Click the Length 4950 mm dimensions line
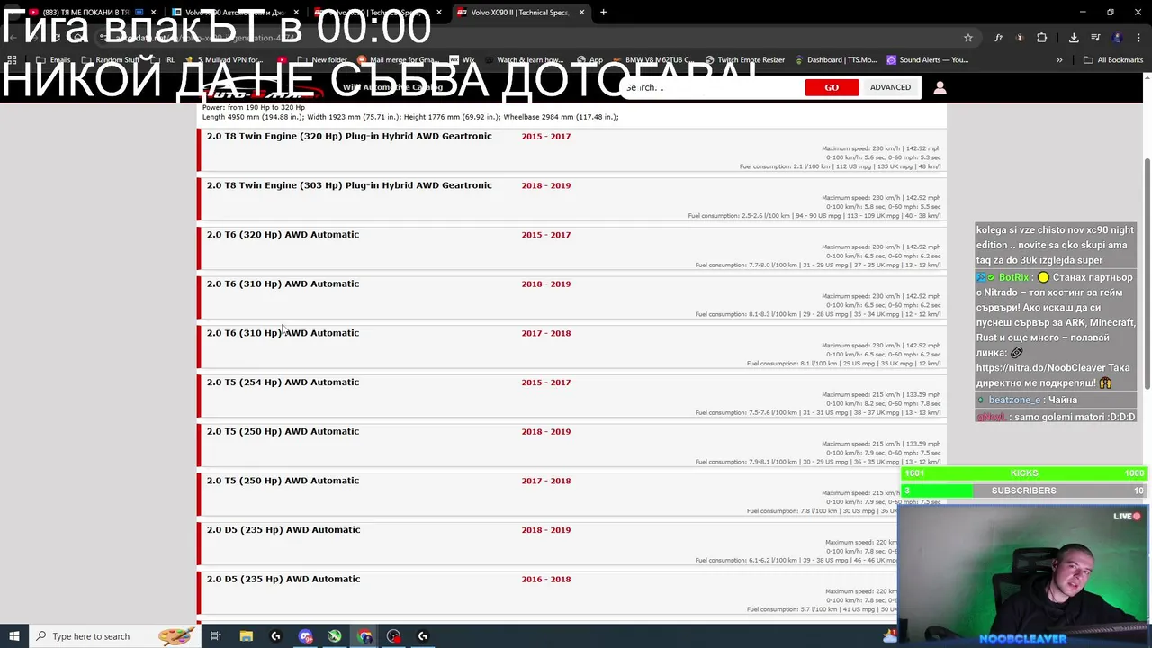 coord(410,117)
